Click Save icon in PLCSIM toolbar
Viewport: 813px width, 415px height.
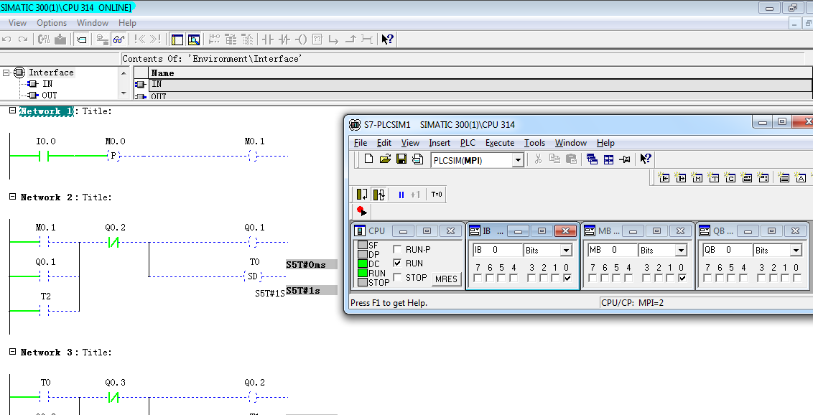point(401,159)
